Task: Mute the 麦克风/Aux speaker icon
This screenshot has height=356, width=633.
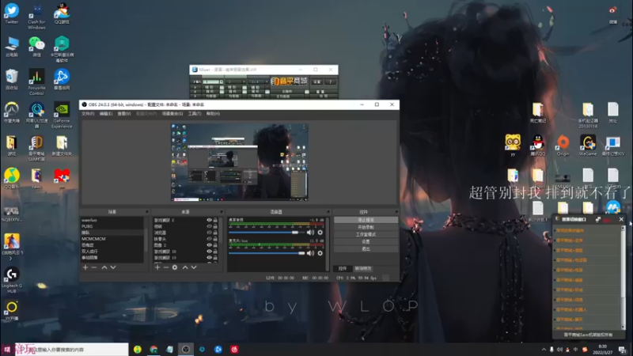Action: 310,253
